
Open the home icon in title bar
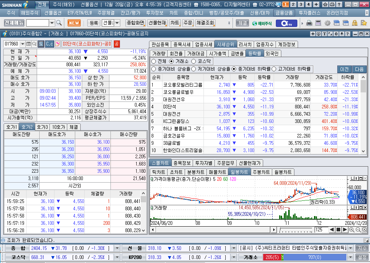click(325, 4)
